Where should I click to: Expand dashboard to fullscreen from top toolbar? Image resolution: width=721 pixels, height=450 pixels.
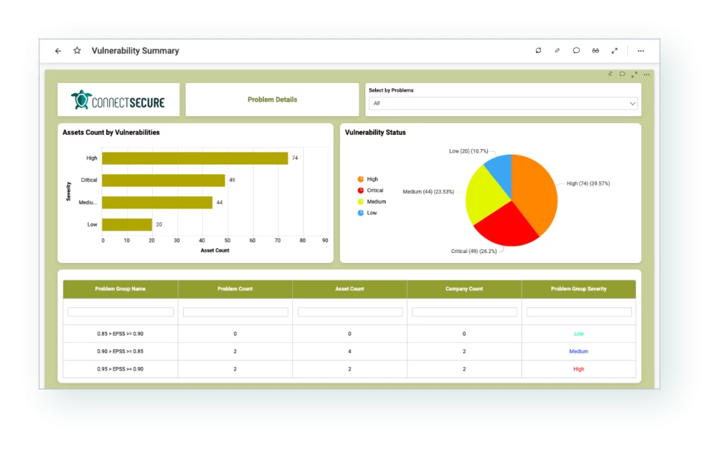(x=615, y=51)
